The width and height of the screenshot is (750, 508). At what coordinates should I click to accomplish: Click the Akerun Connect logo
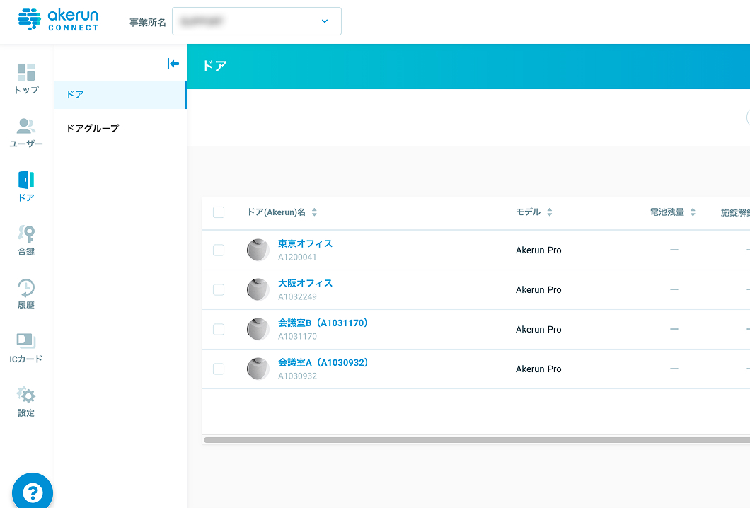point(58,20)
